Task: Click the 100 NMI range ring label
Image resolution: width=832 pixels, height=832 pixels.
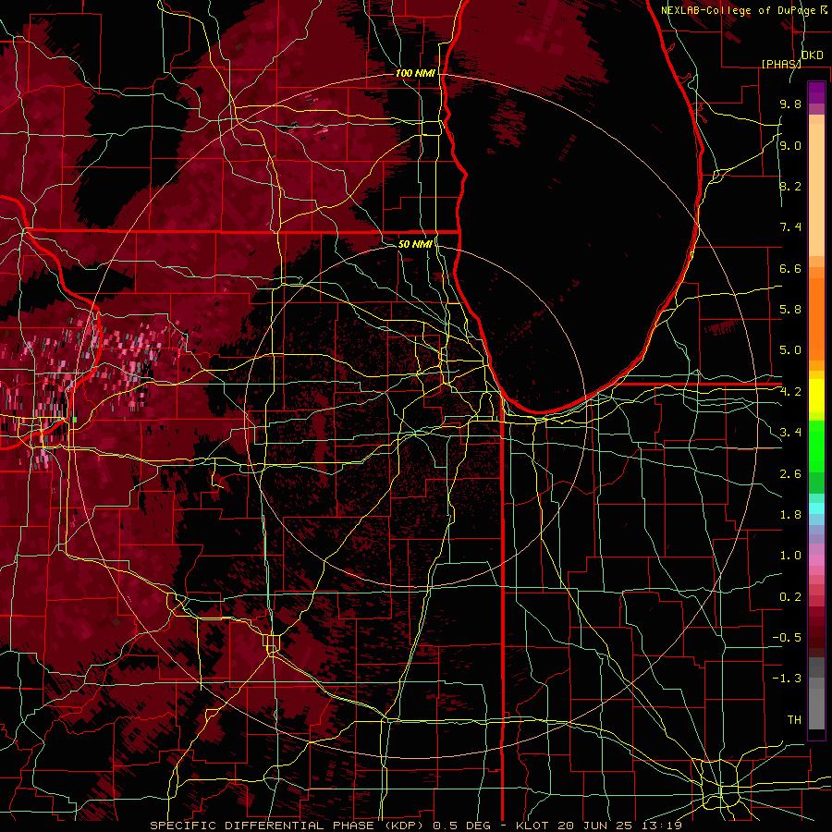Action: [x=415, y=73]
